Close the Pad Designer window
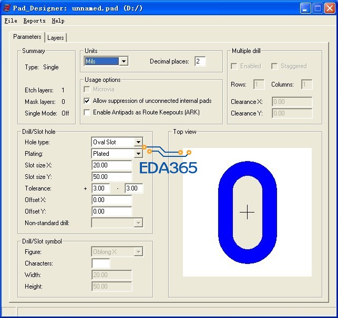The width and height of the screenshot is (338, 318). coord(330,8)
